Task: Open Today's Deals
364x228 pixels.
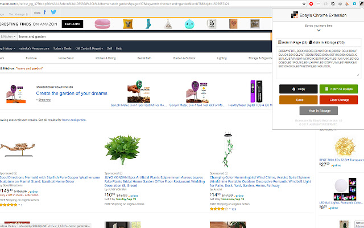Action: click(x=62, y=48)
